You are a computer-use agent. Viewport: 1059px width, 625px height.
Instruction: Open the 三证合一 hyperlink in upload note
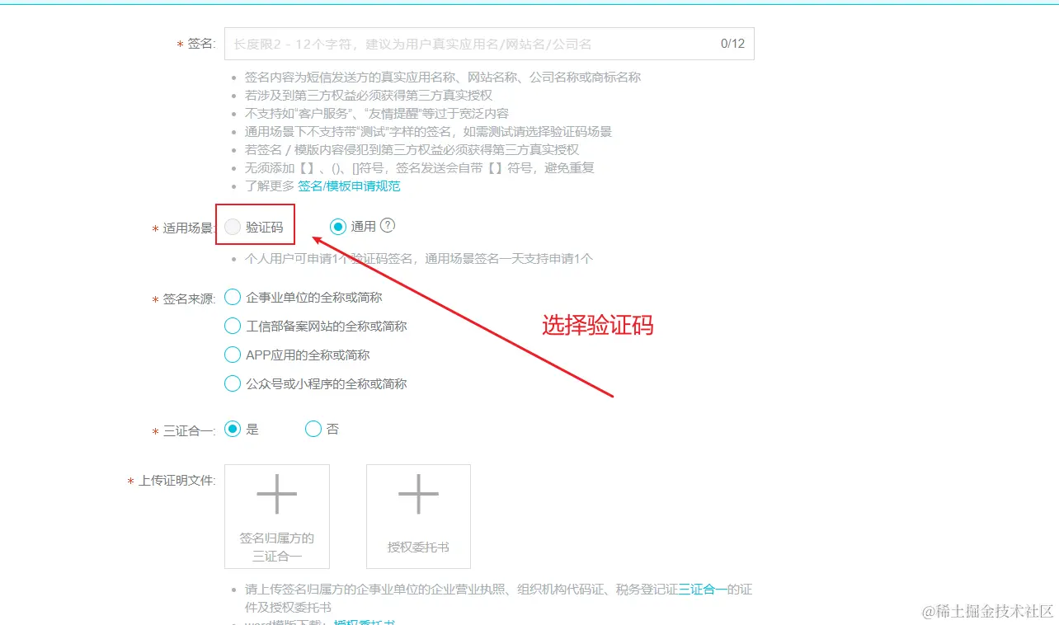[x=704, y=590]
